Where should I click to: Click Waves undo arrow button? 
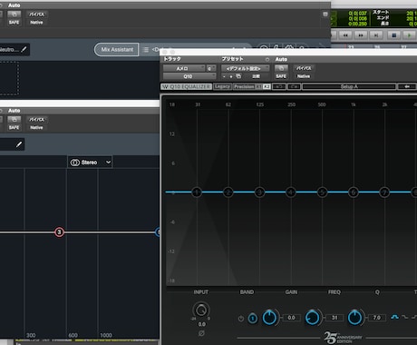[279, 86]
